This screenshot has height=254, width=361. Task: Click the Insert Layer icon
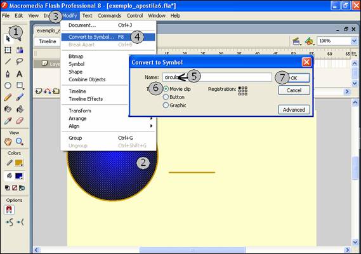click(x=38, y=91)
